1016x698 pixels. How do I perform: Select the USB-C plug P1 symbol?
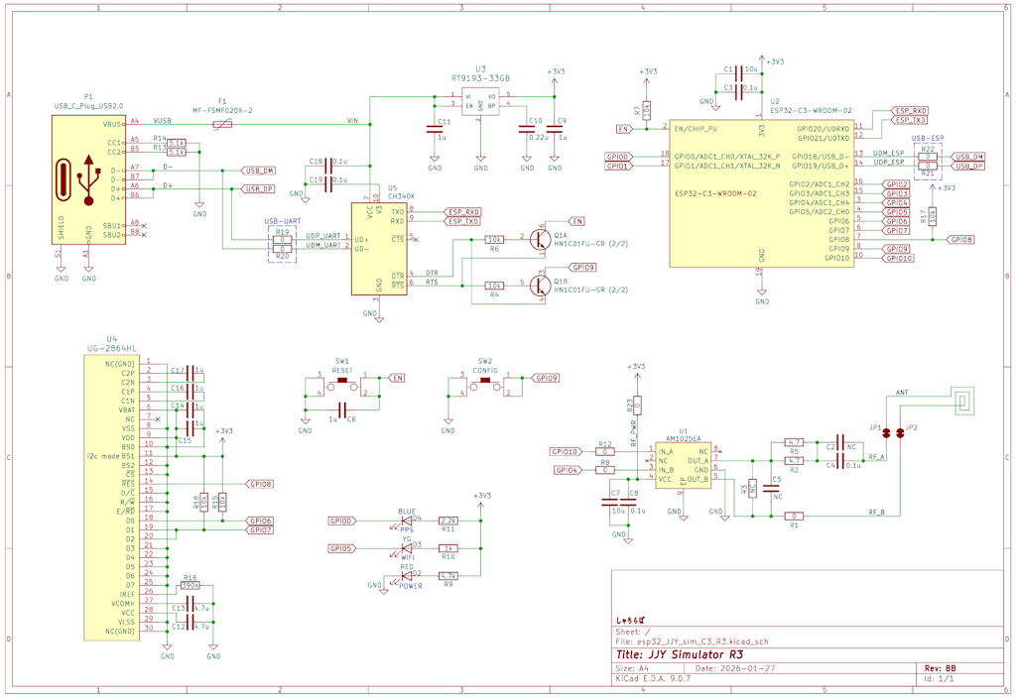pos(88,179)
